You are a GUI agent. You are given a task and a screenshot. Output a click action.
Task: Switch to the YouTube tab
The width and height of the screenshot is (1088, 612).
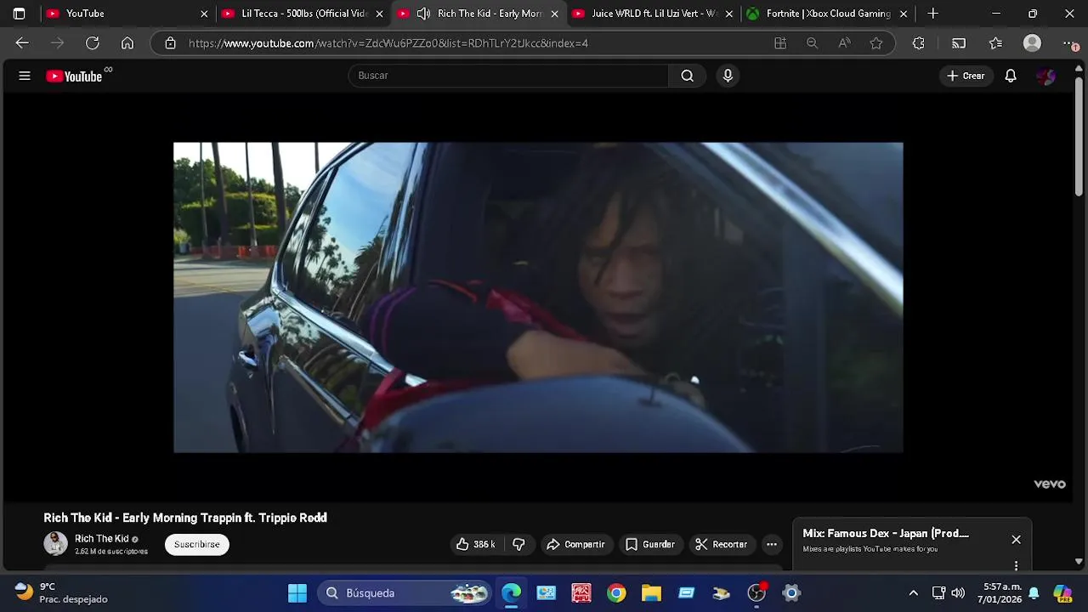(127, 14)
